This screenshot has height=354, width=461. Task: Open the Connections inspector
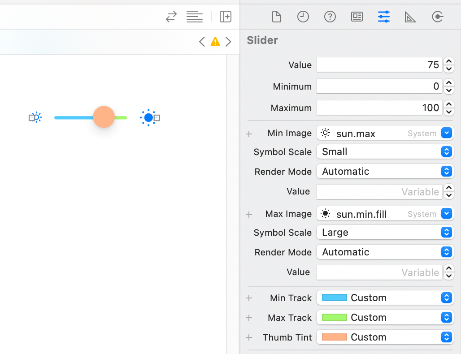point(437,17)
